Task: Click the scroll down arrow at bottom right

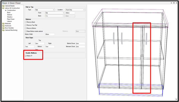Action: 176,99
